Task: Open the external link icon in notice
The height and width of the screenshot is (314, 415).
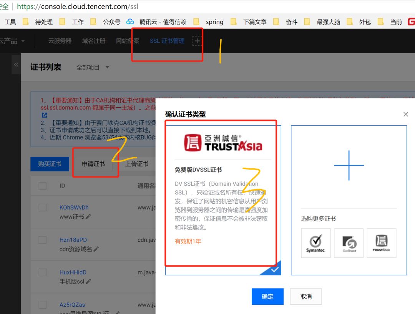Action: tap(45, 115)
